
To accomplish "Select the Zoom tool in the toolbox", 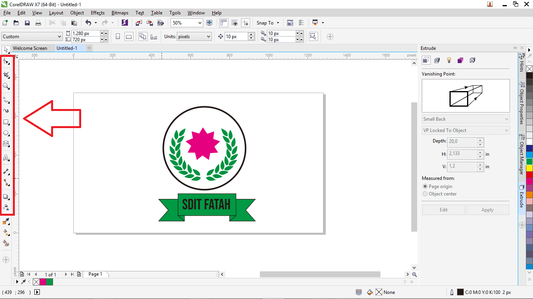I will click(x=6, y=86).
